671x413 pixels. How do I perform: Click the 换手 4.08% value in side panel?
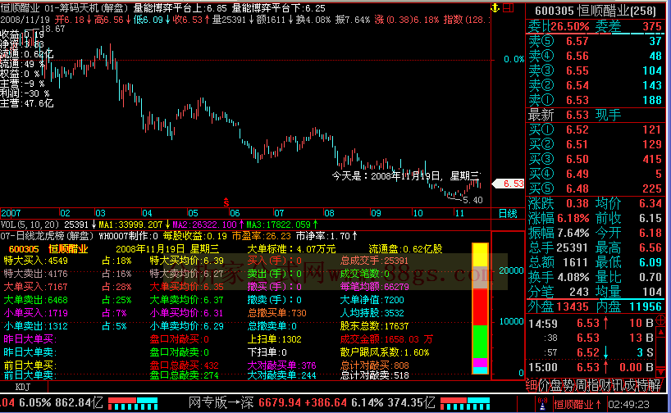573,277
